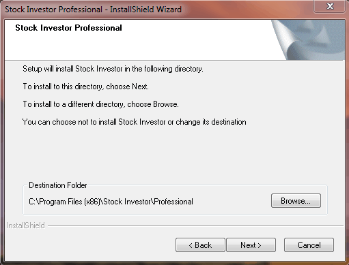This screenshot has width=349, height=265.
Task: Click the InstallShield Wizard title bar text
Action: pos(94,10)
